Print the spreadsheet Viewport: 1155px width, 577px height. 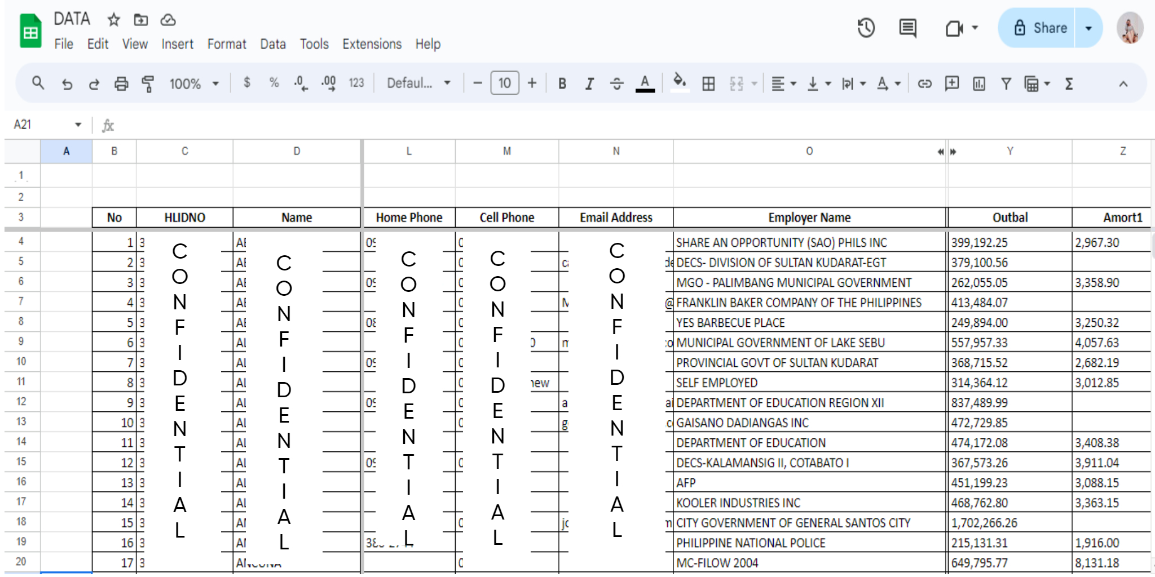pyautogui.click(x=121, y=84)
